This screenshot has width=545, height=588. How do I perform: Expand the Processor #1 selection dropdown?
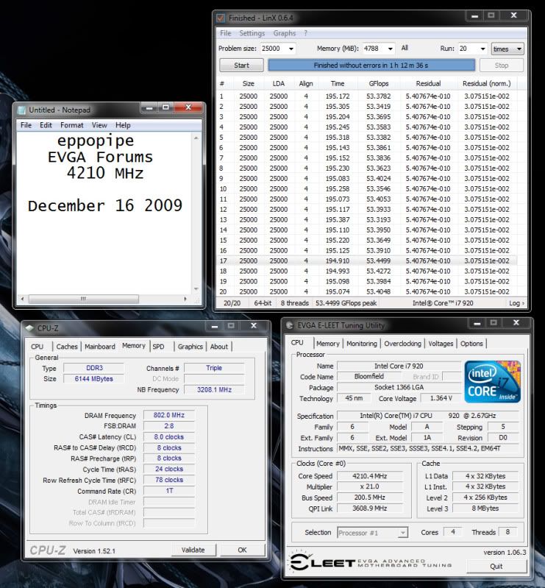(x=403, y=532)
